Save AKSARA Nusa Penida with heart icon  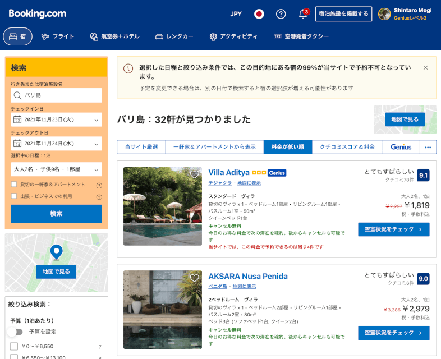click(194, 278)
